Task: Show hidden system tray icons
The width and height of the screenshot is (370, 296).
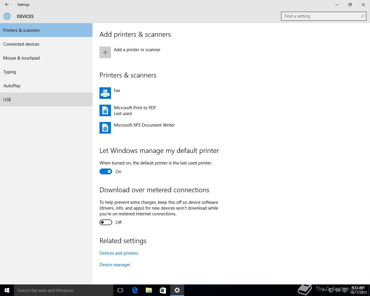Action: click(x=324, y=290)
